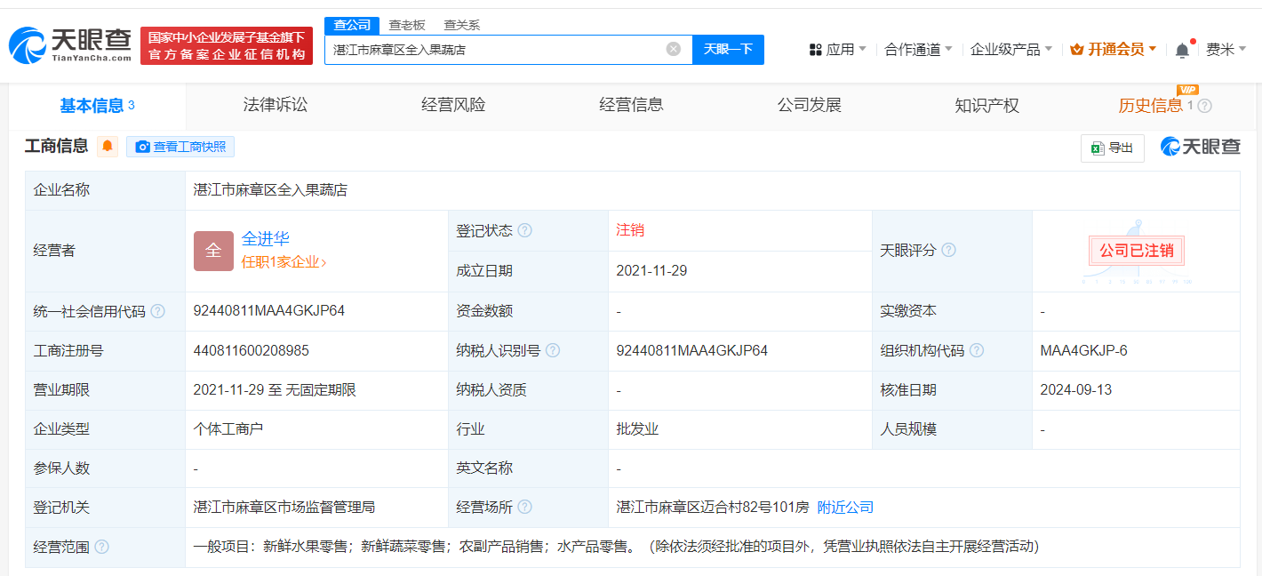Screen dimensions: 1262x576
Task: Switch to the 查老板 search tab
Action: [x=406, y=25]
